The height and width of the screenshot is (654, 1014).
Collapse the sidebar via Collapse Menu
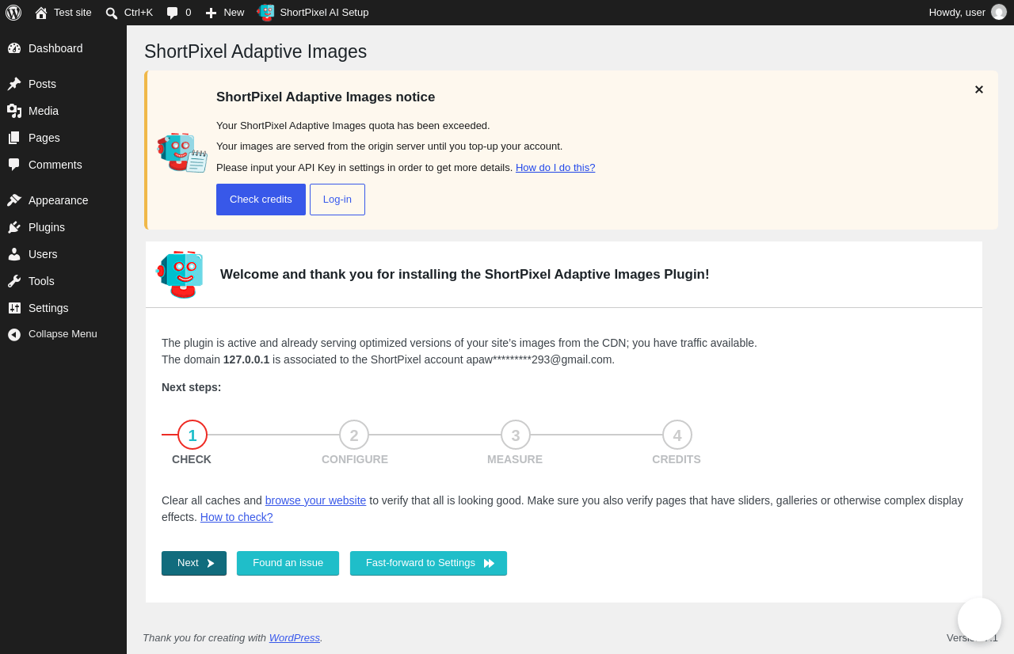pyautogui.click(x=63, y=334)
